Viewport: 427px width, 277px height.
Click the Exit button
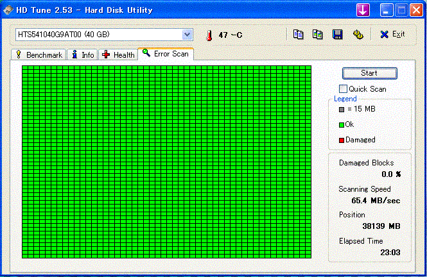click(x=392, y=35)
